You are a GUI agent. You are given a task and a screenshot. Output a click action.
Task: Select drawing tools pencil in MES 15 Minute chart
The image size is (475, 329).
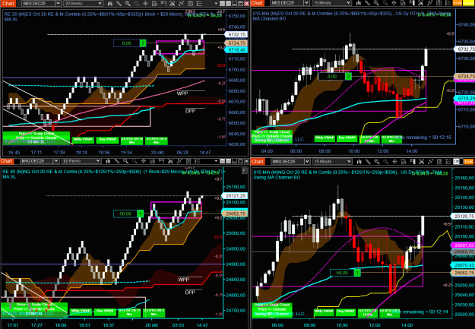(367, 3)
